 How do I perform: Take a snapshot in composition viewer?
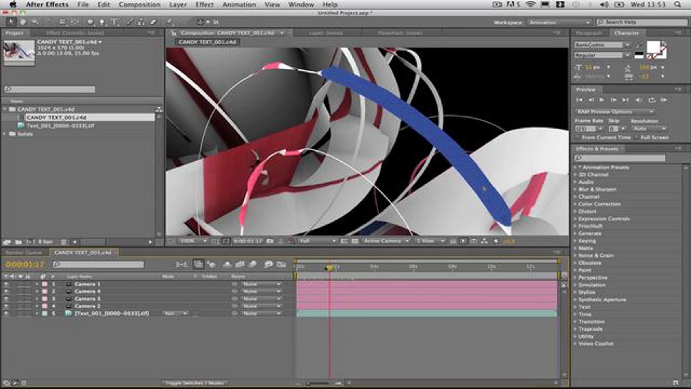(x=270, y=241)
